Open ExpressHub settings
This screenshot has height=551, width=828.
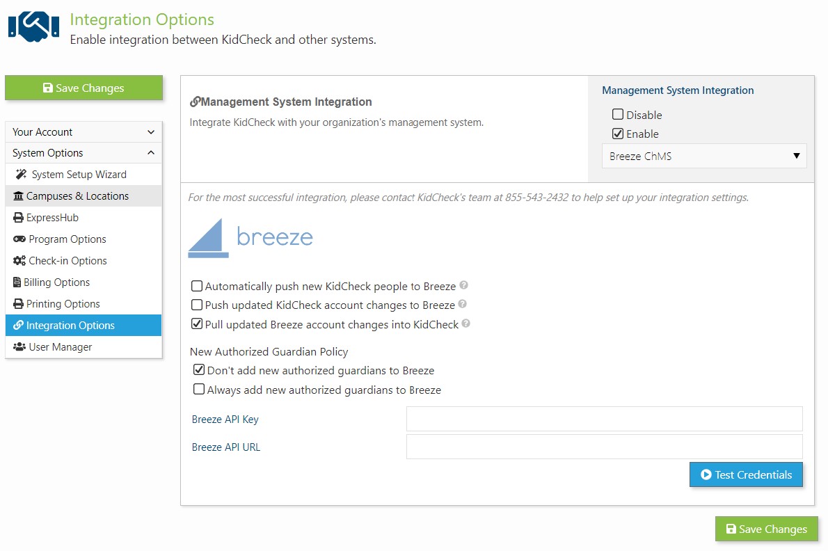(83, 218)
